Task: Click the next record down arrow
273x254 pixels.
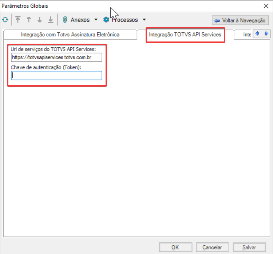Action: coord(40,20)
